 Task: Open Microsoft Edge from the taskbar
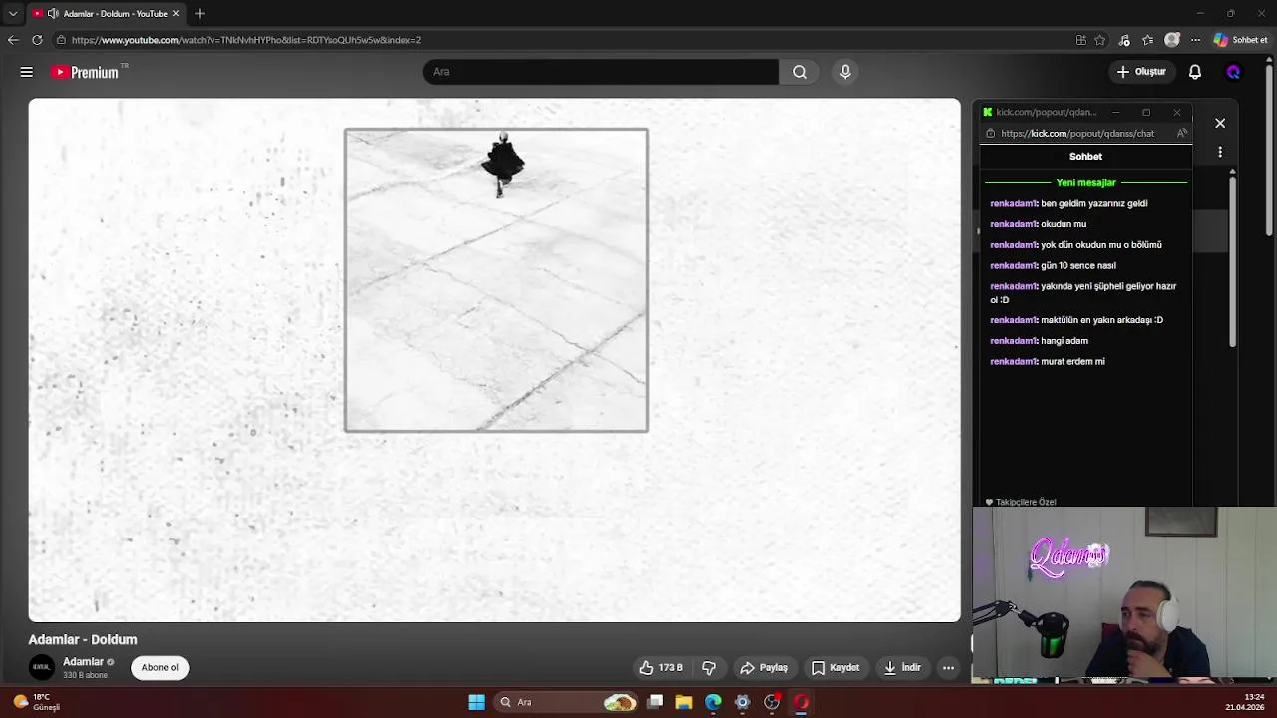[713, 702]
